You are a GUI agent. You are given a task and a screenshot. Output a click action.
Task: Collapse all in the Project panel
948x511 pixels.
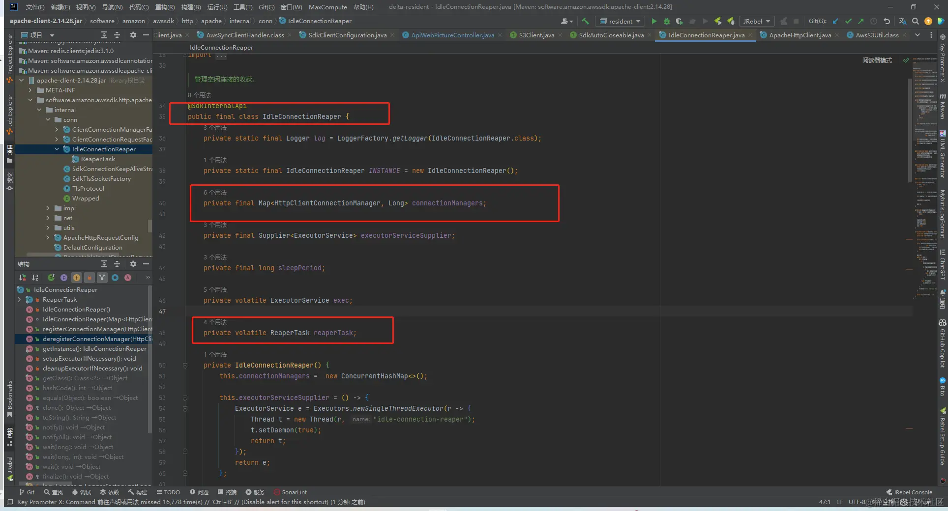(117, 35)
